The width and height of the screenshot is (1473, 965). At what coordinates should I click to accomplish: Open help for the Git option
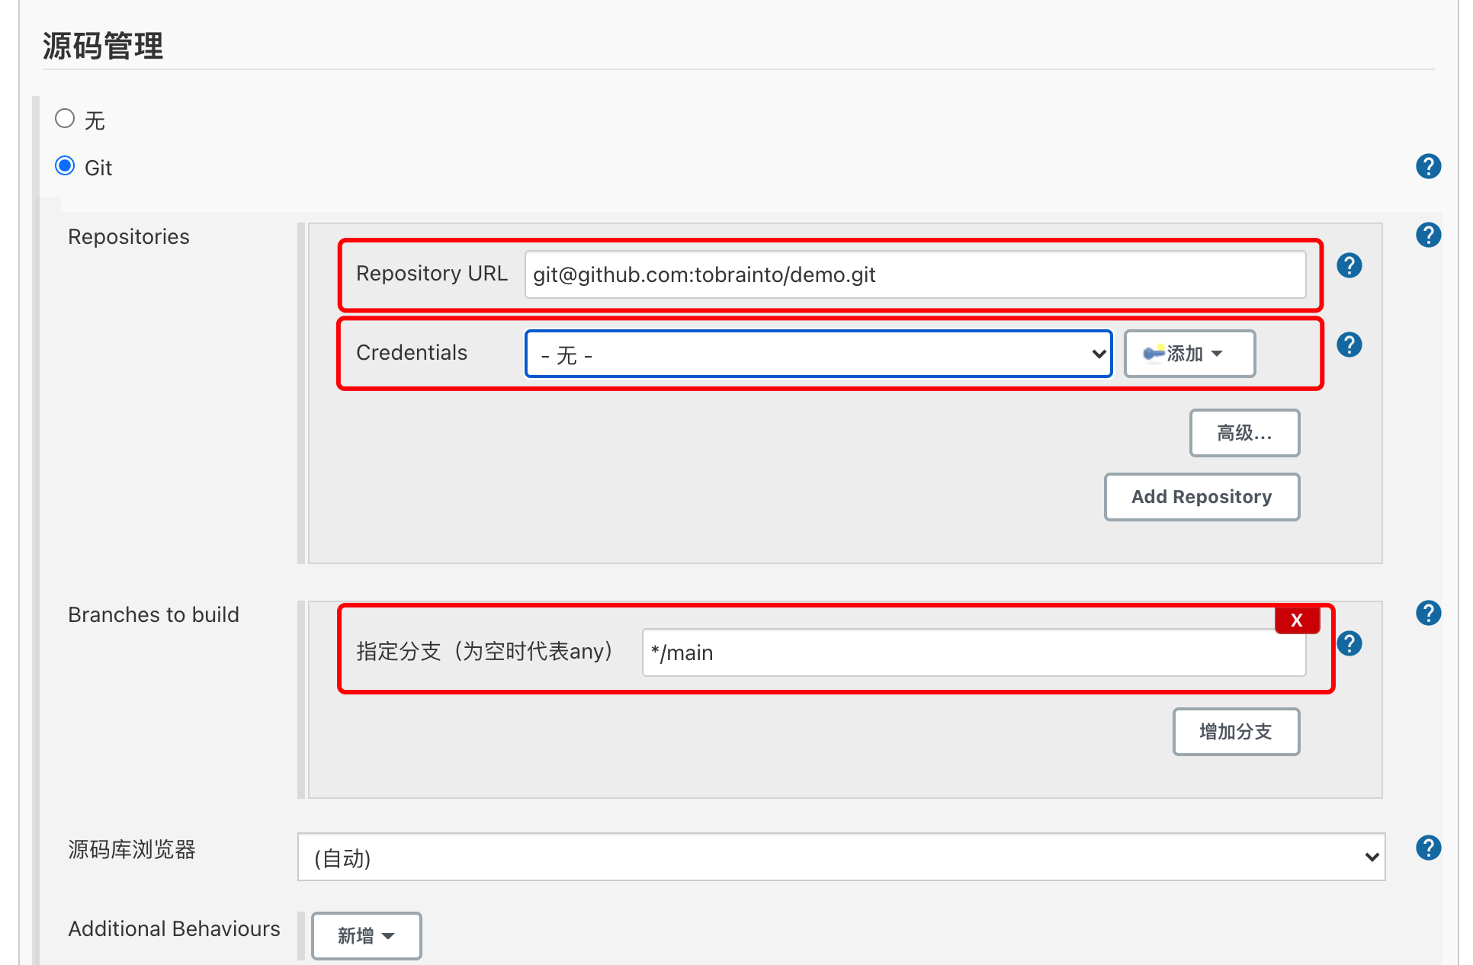pyautogui.click(x=1428, y=166)
